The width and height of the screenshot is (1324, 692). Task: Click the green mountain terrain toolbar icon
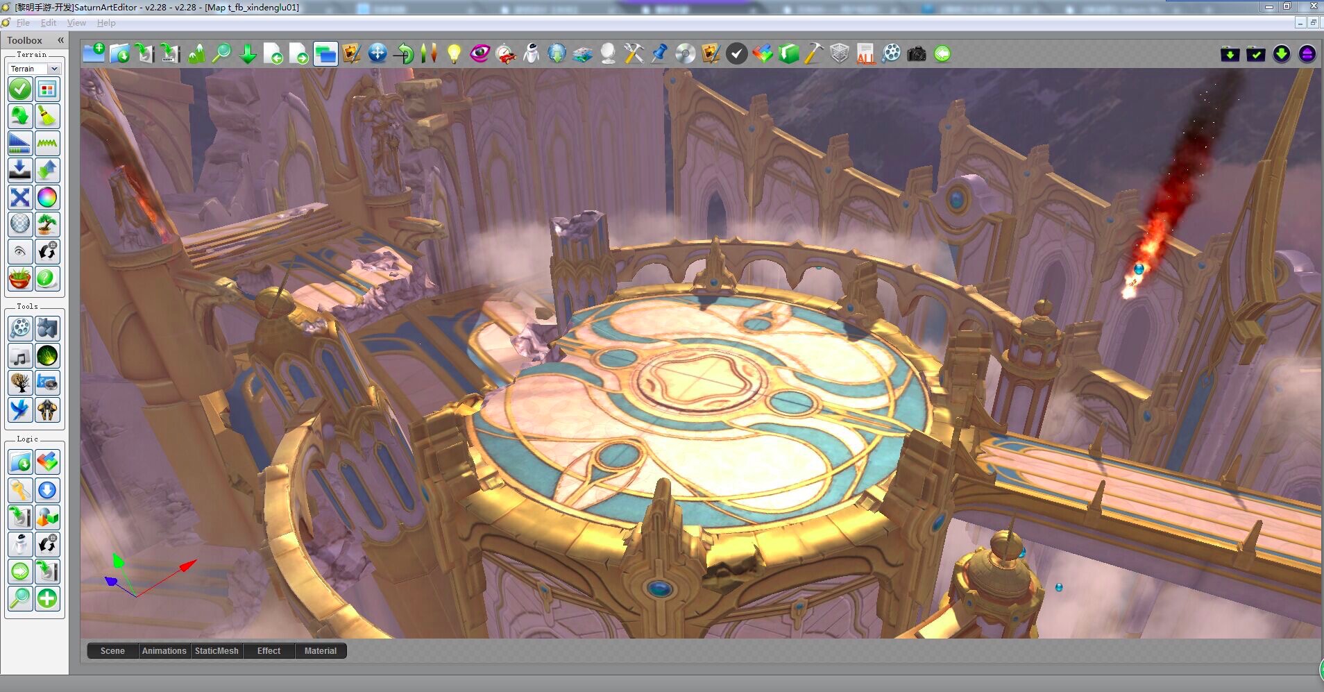[196, 53]
